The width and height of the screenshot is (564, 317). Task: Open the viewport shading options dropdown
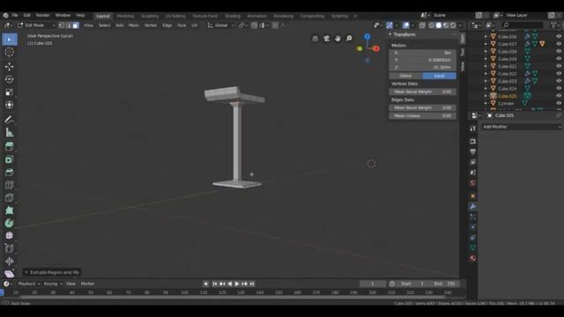[460, 26]
